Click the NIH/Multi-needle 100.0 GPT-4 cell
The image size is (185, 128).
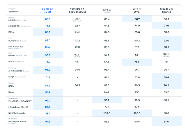click(107, 113)
